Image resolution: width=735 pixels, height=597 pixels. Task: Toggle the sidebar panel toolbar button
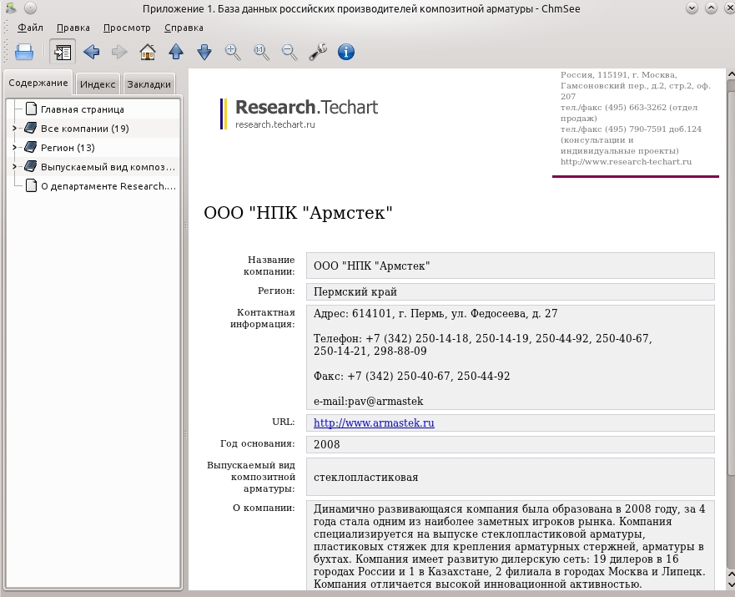click(x=63, y=52)
